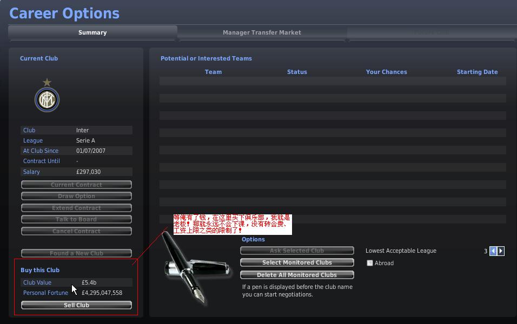
Task: Open the Summary tab
Action: click(92, 32)
